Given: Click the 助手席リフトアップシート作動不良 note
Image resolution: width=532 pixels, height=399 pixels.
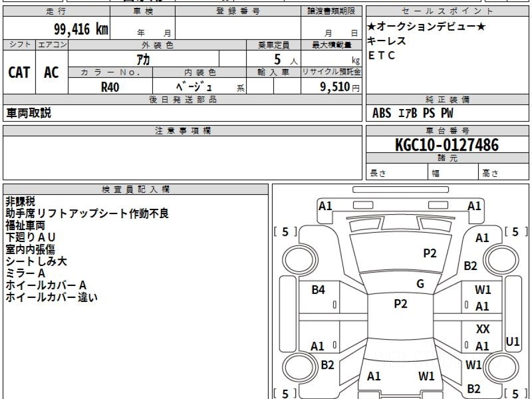Looking at the screenshot, I should tap(87, 214).
